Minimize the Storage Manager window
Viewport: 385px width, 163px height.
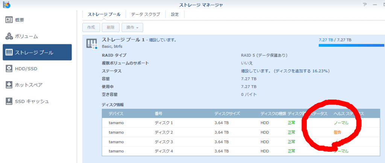click(375, 5)
